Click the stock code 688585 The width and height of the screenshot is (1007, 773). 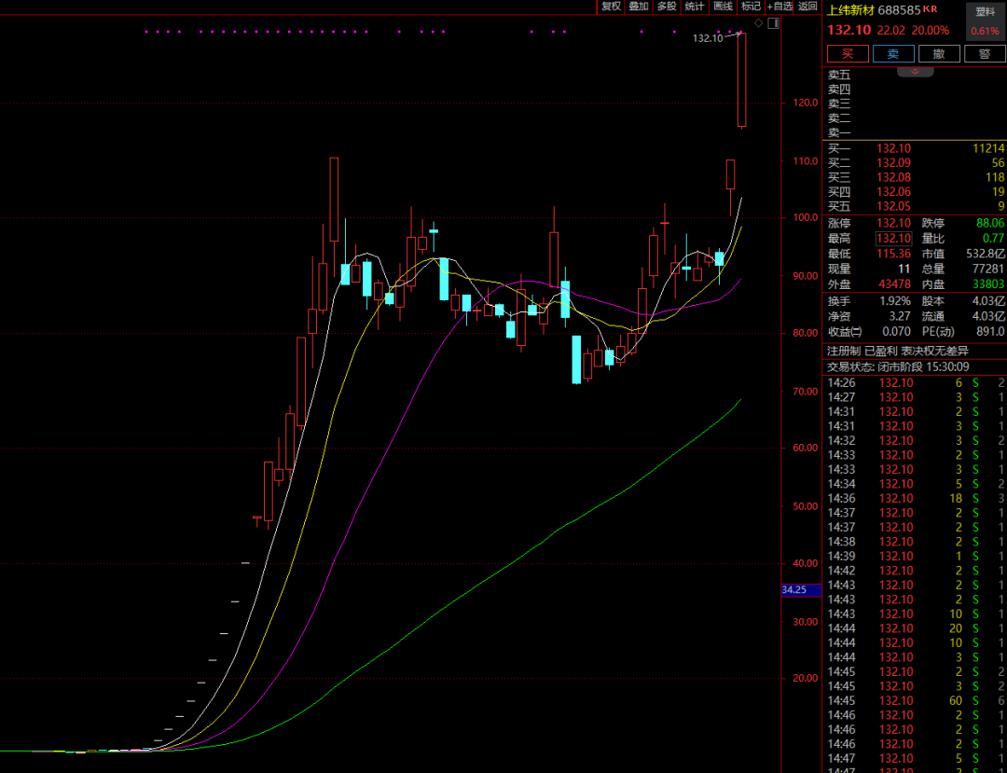coord(897,10)
